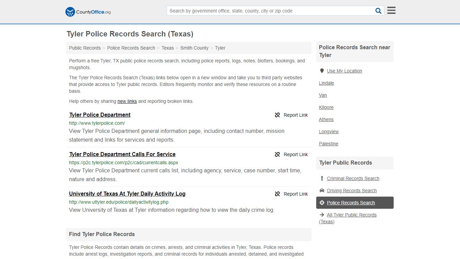Open the Tyler Police Department title link
Screen dimensions: 460x259
point(100,115)
